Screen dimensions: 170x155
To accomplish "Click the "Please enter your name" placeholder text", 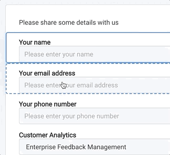I will tap(59, 54).
